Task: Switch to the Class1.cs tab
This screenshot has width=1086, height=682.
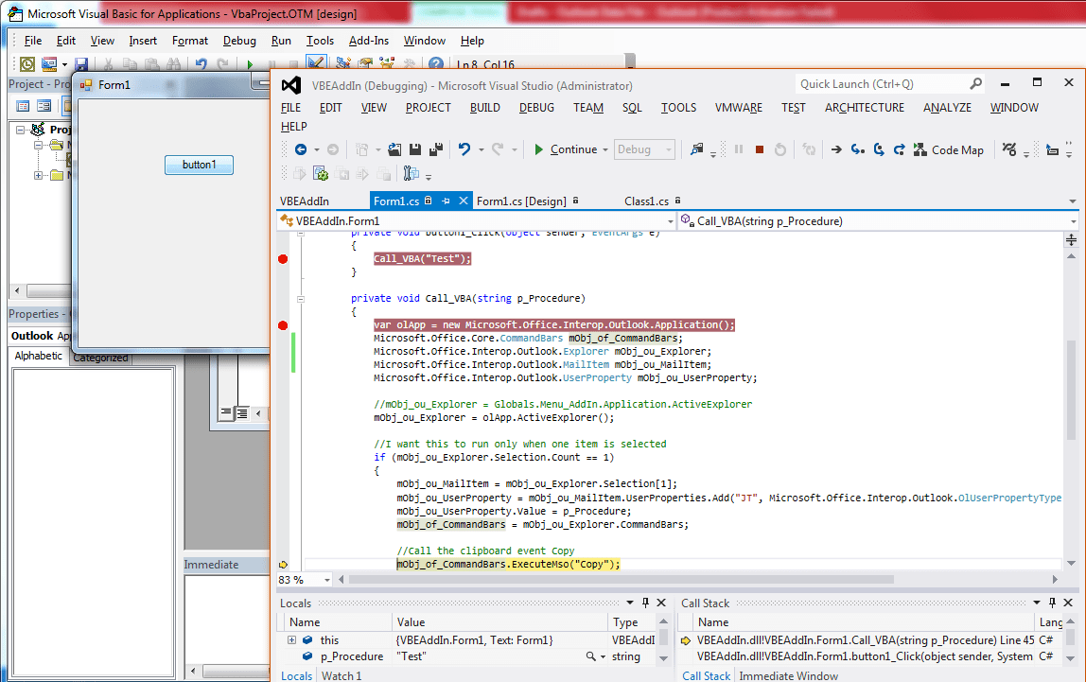Action: tap(646, 201)
